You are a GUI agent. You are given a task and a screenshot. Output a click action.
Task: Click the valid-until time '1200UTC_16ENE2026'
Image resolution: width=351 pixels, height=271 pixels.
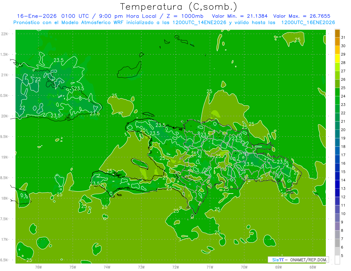308,23
